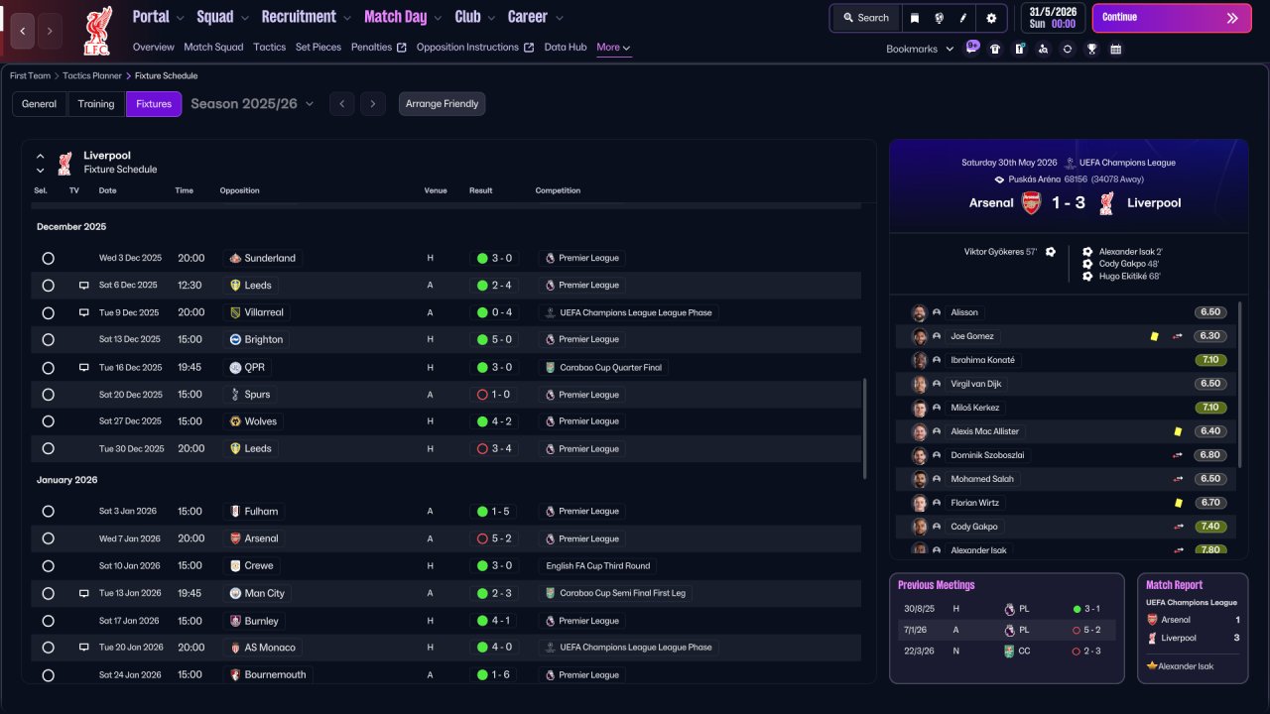Screen dimensions: 1270x714
Task: Select the QPR fixture radio button
Action: click(48, 367)
